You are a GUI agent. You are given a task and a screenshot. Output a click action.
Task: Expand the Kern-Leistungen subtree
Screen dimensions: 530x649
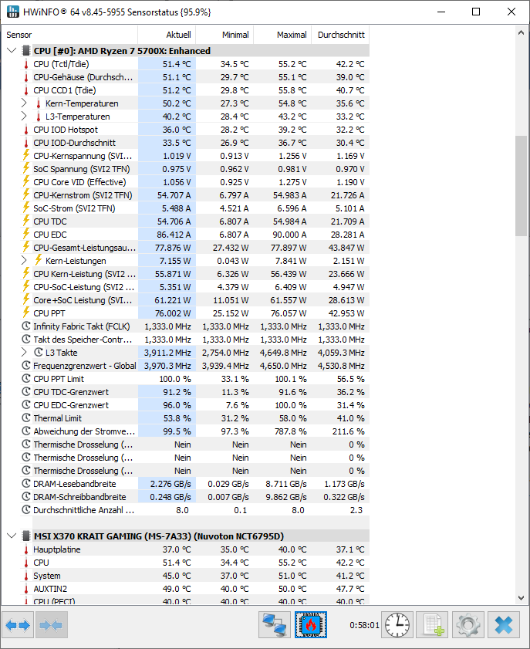click(24, 260)
